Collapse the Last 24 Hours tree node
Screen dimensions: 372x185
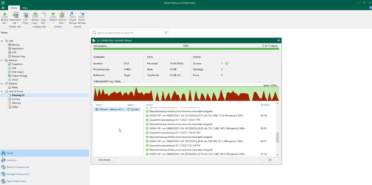[x=2, y=91]
